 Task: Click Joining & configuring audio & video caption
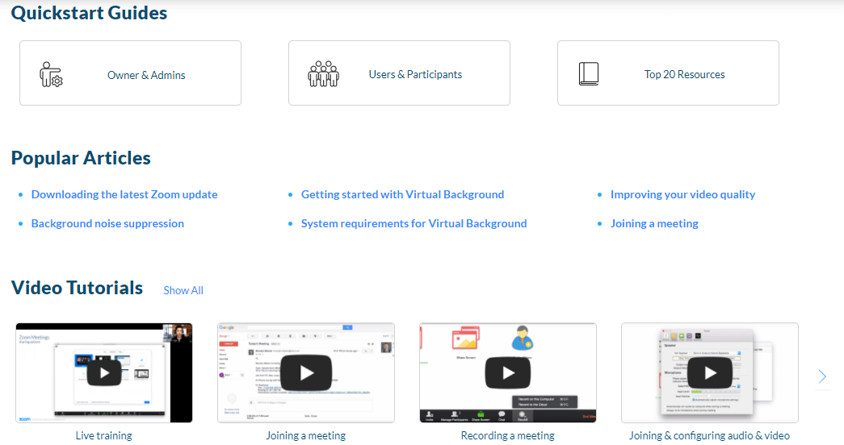pos(709,435)
